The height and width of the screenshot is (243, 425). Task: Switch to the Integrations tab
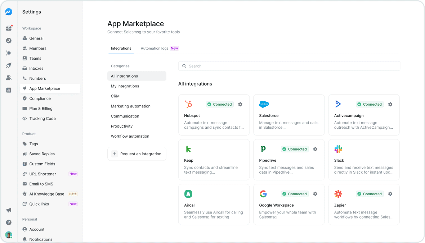[x=121, y=49]
